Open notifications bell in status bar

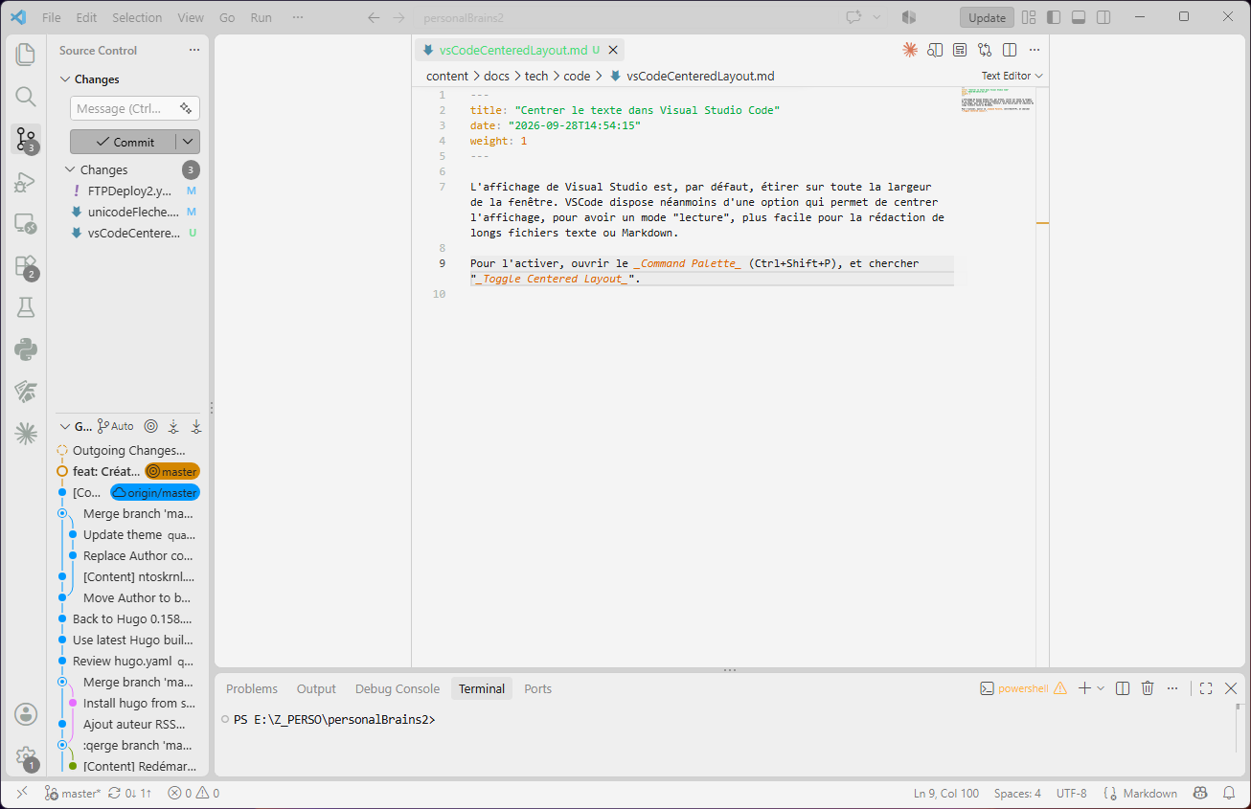click(x=1230, y=793)
